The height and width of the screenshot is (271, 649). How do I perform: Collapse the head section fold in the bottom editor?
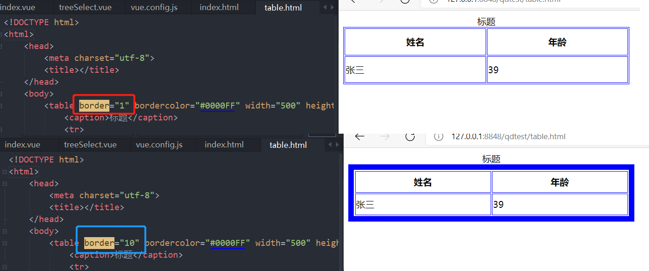coord(4,183)
